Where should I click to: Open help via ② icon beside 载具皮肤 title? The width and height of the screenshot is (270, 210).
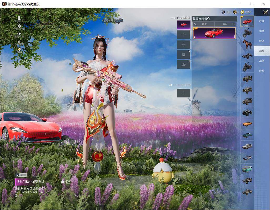pyautogui.click(x=208, y=19)
